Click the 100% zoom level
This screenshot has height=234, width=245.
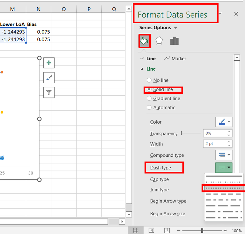tap(237, 231)
